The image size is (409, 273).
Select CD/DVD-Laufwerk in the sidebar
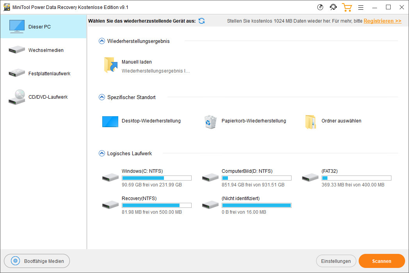point(43,97)
